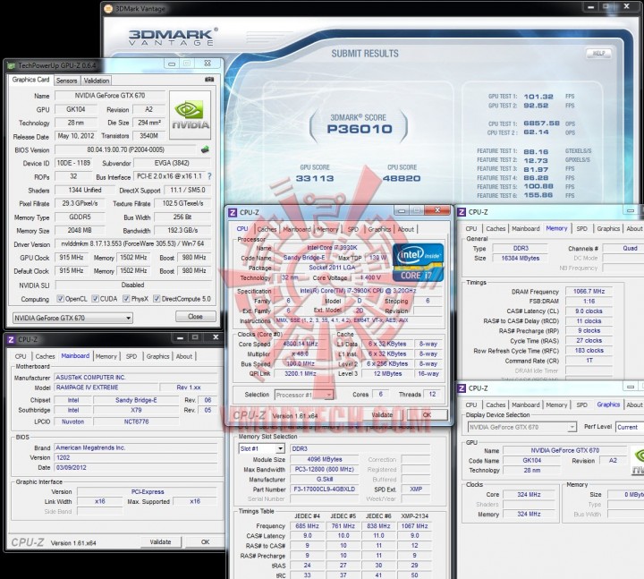644x579 pixels.
Task: Click the Subvendor EVGA (3842) field
Action: (x=172, y=163)
